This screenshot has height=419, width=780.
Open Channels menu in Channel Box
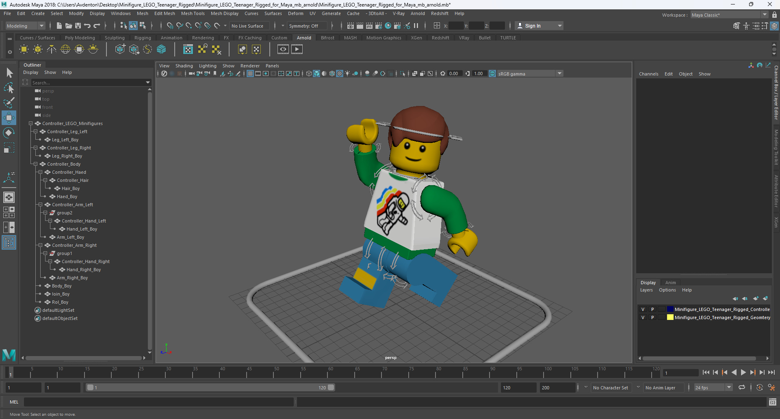click(x=648, y=74)
